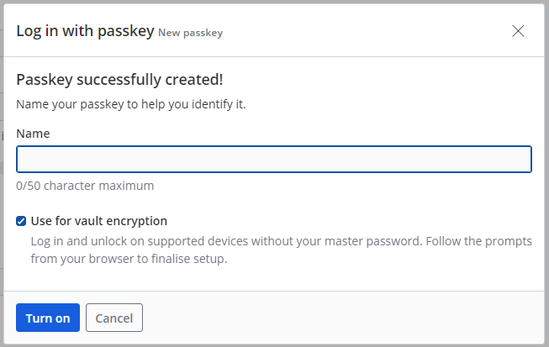
Task: Toggle the vault encryption tick box
Action: click(x=21, y=222)
